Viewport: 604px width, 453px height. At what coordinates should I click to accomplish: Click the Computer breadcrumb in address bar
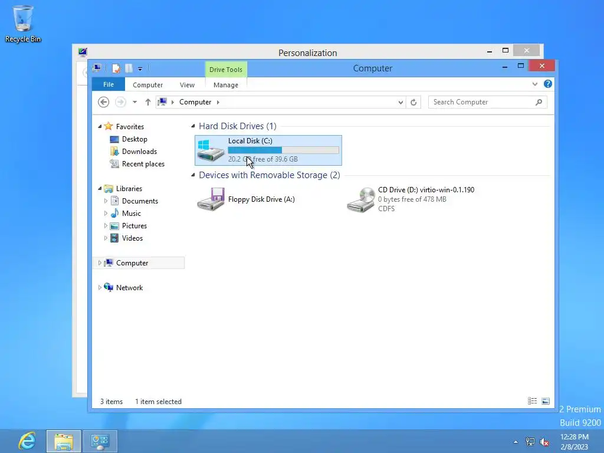(x=195, y=102)
